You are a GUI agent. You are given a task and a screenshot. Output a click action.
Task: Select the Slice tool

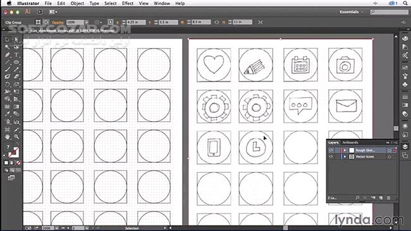(16, 129)
